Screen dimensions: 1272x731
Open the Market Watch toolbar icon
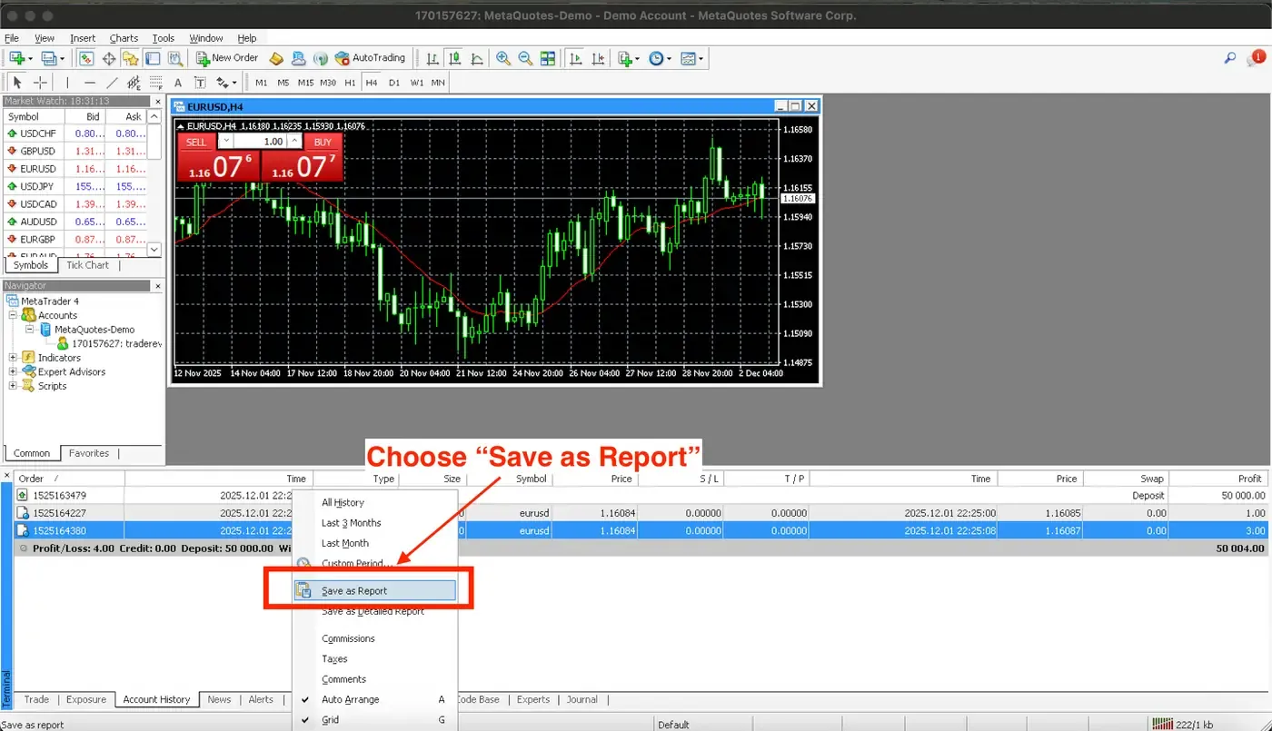pyautogui.click(x=86, y=58)
